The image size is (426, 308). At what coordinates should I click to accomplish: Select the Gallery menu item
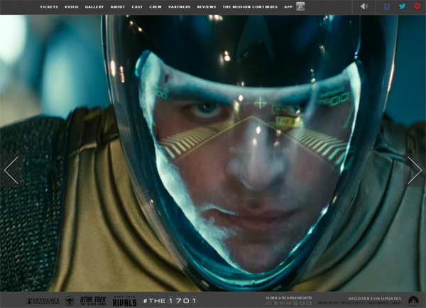[94, 7]
